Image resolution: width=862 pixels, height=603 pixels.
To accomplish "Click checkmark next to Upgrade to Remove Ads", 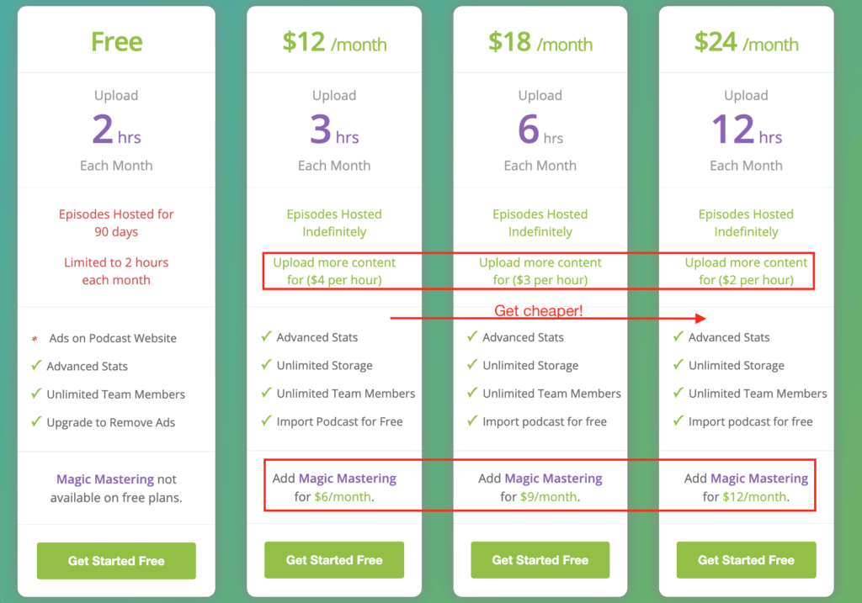I will [x=36, y=422].
